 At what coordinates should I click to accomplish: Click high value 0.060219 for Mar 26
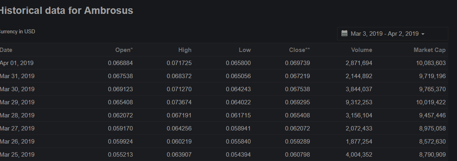[179, 142]
